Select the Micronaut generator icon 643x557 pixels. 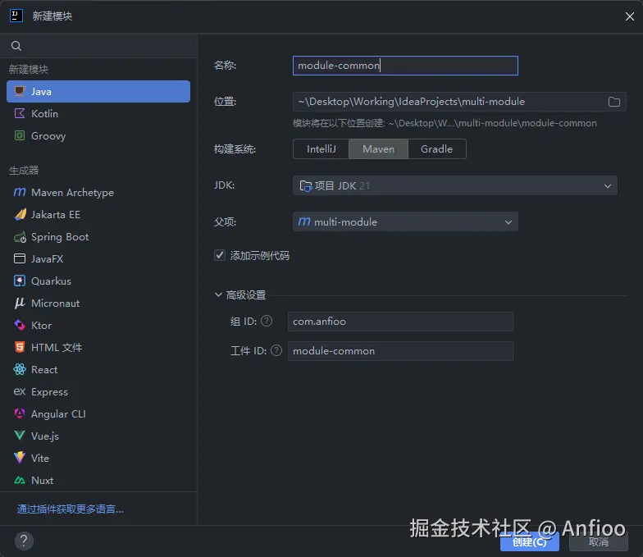(x=20, y=304)
